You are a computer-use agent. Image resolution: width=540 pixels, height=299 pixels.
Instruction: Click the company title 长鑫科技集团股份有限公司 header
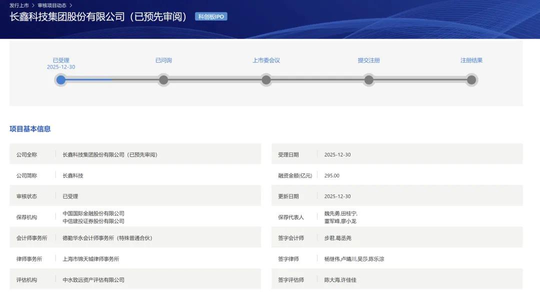point(98,16)
